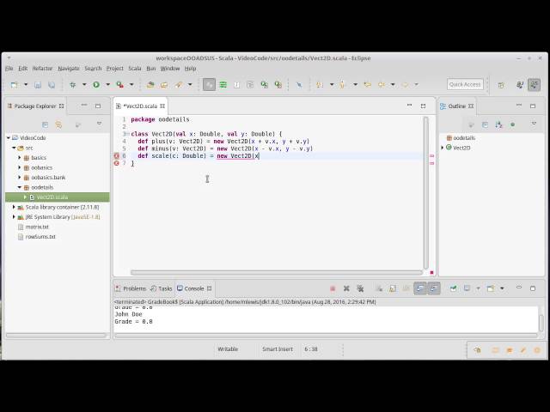550x412 pixels.
Task: Toggle Mark Occurrences toolbar button
Action: point(209,84)
